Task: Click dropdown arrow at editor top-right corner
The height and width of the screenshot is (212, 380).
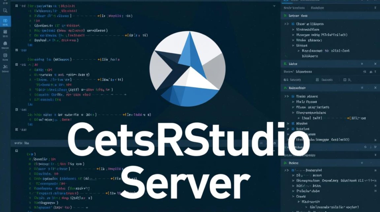Action: click(x=274, y=6)
